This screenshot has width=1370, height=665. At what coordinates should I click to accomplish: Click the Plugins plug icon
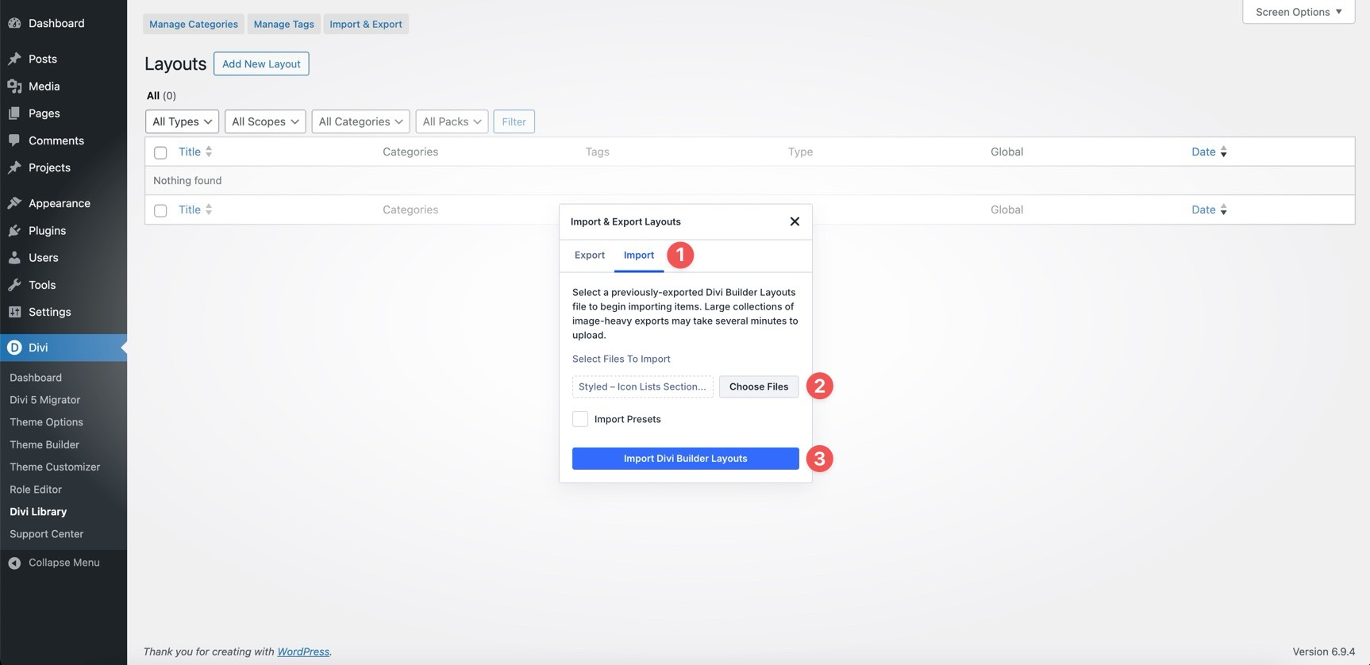(x=14, y=230)
